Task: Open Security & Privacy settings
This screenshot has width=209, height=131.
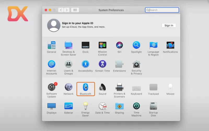Action: tap(136, 64)
